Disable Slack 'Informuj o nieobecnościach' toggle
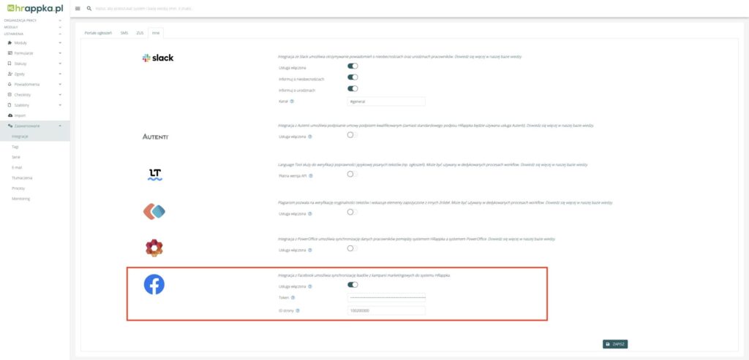The image size is (749, 360). 353,77
